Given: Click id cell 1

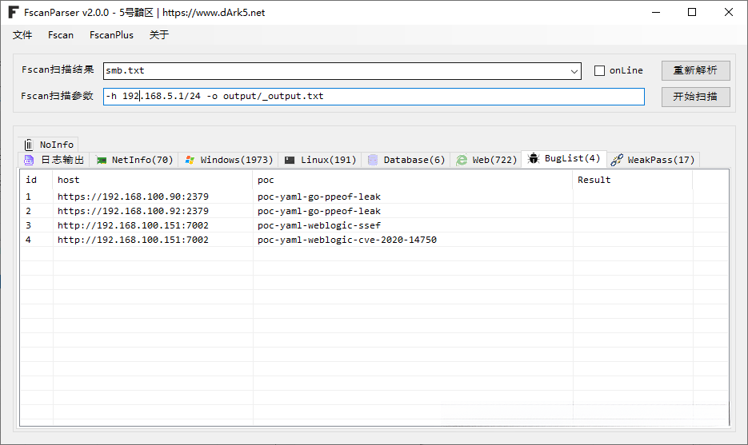Looking at the screenshot, I should [28, 197].
